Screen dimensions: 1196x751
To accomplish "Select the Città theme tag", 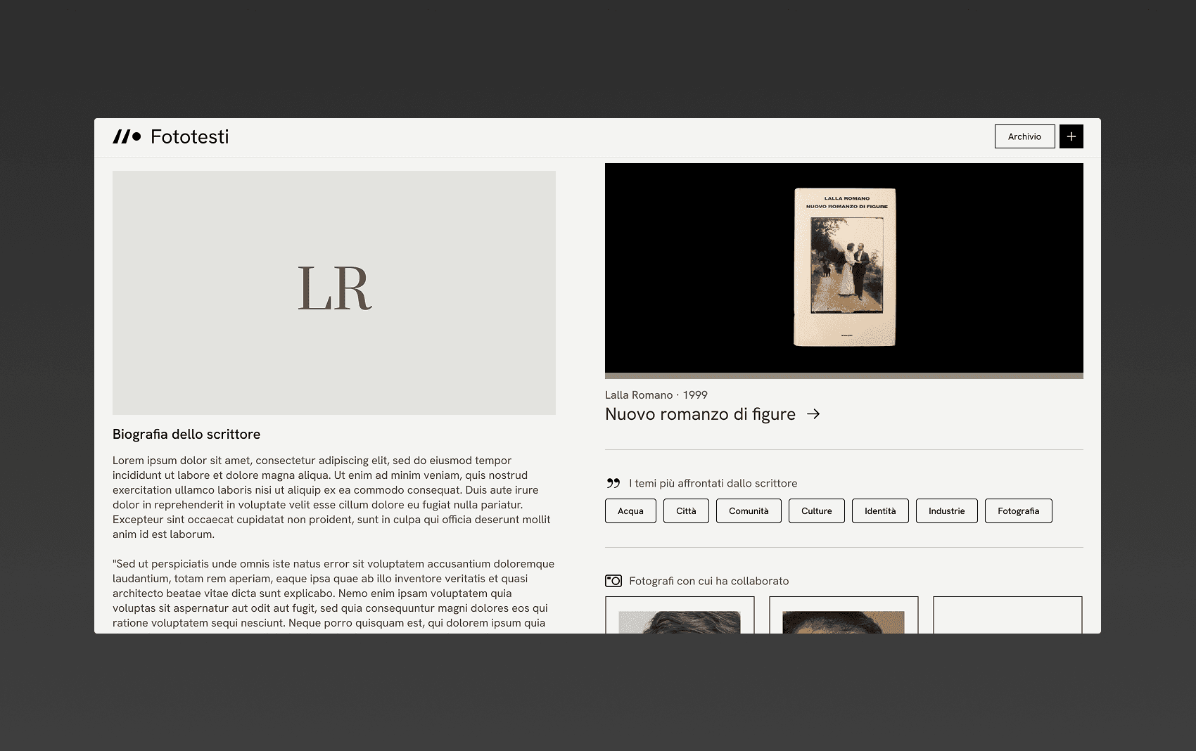I will click(x=686, y=511).
